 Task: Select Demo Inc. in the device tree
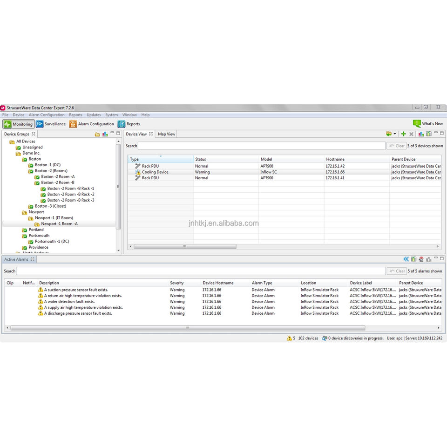[x=31, y=153]
